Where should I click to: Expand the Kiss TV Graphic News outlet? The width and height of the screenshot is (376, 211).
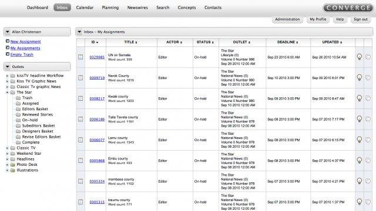pyautogui.click(x=7, y=81)
